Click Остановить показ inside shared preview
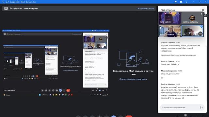Viewport: 209px width, 117px height. (77, 34)
